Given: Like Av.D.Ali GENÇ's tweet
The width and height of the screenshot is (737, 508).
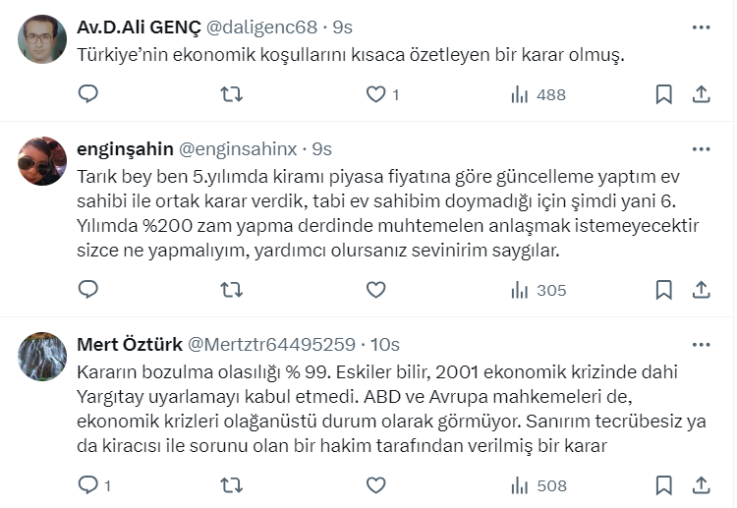Looking at the screenshot, I should (375, 94).
